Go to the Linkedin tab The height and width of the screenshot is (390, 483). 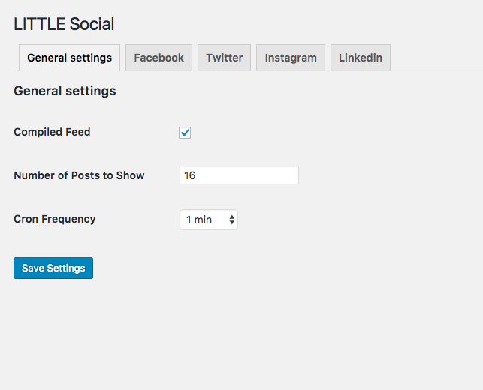[x=360, y=58]
